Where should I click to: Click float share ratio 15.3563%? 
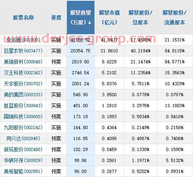(x=175, y=73)
